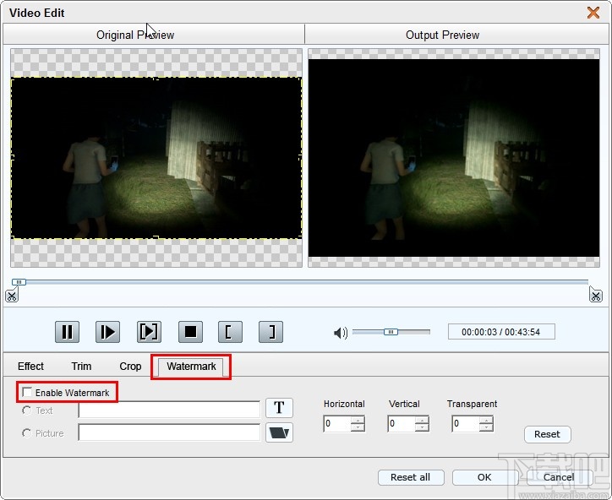
Task: Stop video playback
Action: 190,332
